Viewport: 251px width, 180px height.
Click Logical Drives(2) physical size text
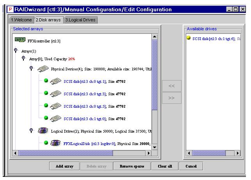pyautogui.click(x=101, y=131)
